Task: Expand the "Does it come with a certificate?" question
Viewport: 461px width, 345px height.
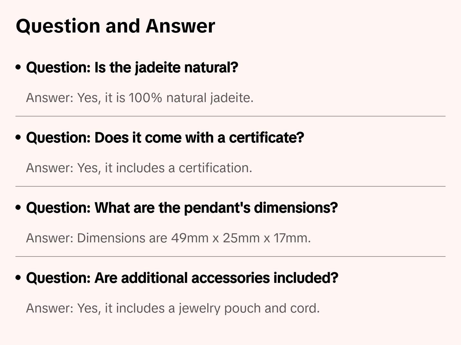Action: [x=165, y=138]
